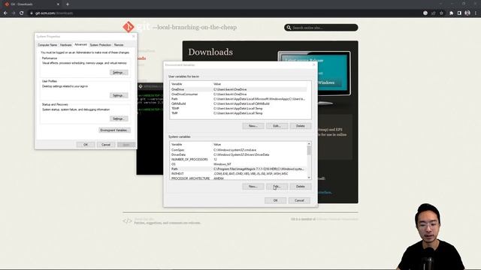
Task: Click Delete under System variables
Action: pos(301,187)
